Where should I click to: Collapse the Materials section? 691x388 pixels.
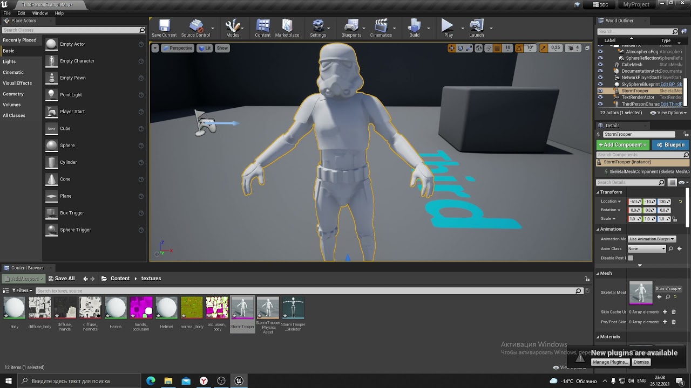pos(598,337)
